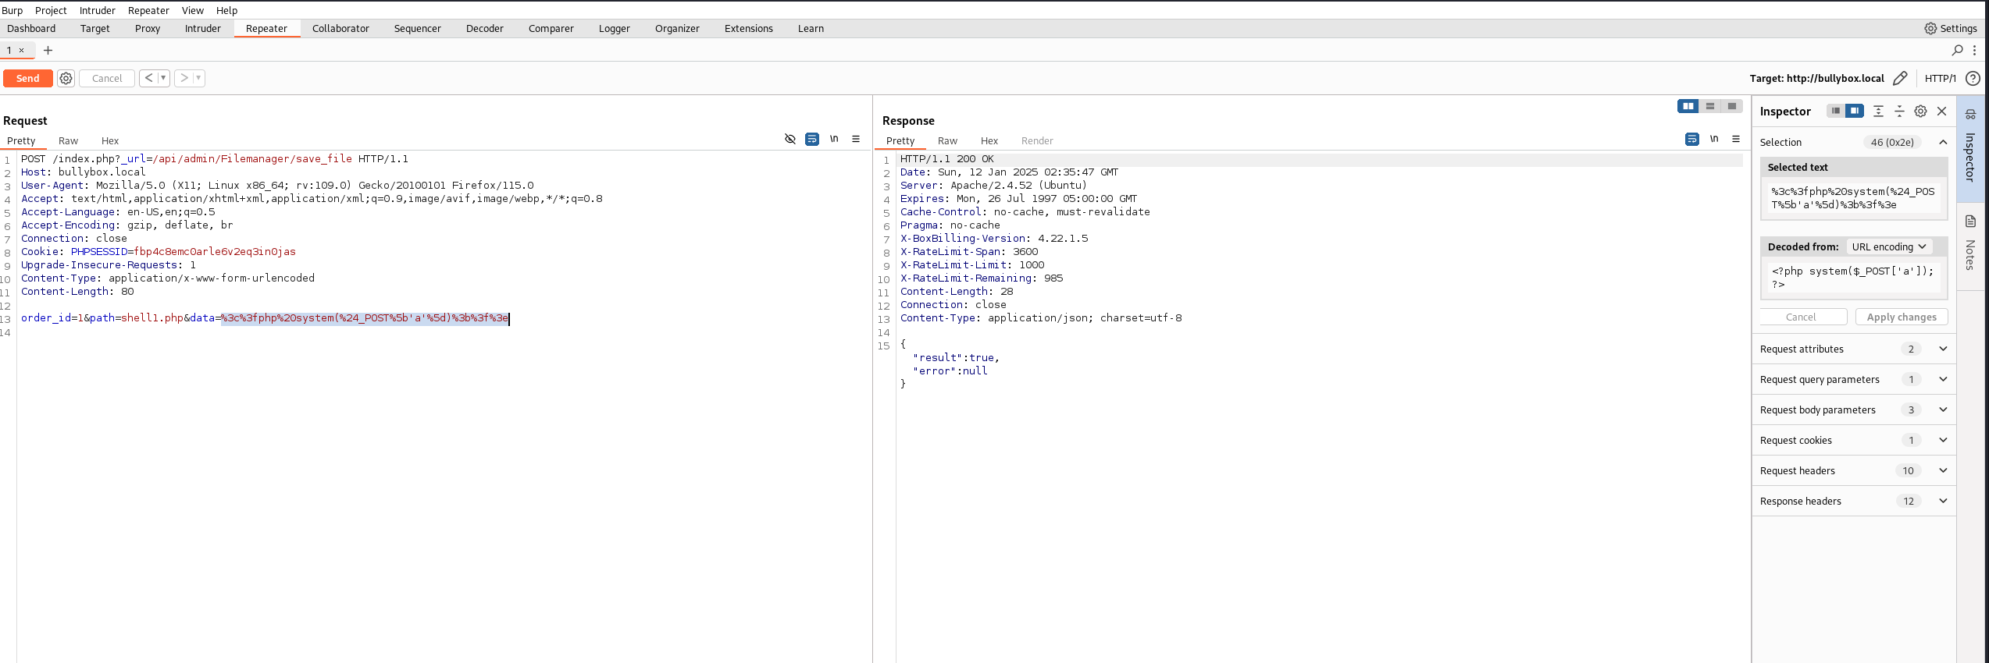Open the Response panel hamburger menu

pos(1736,139)
